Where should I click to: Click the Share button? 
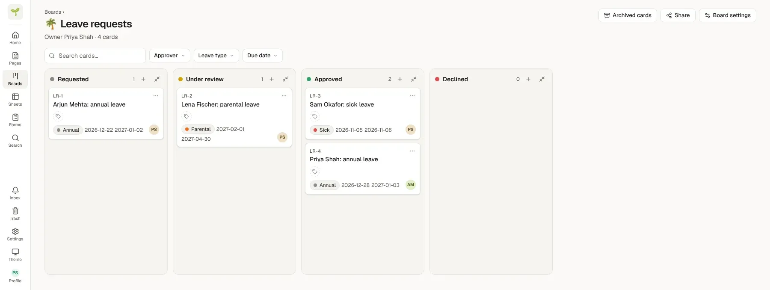click(678, 15)
